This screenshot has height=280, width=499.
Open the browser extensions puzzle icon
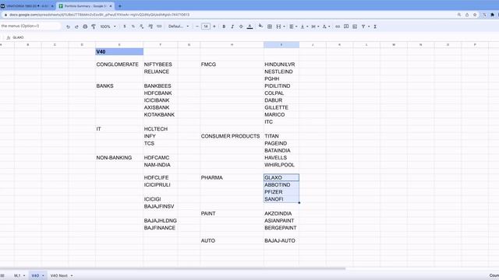492,15
